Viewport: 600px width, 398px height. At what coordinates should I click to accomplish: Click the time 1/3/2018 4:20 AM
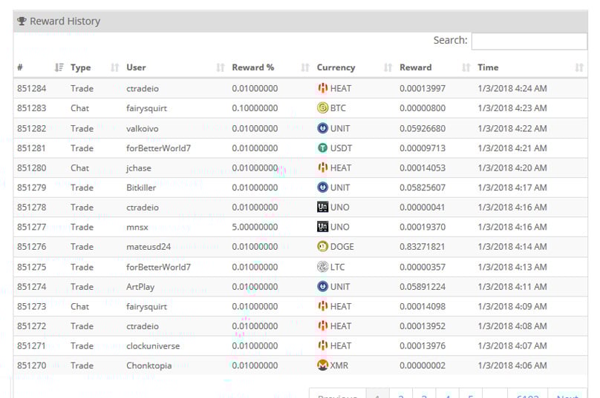[x=512, y=168]
